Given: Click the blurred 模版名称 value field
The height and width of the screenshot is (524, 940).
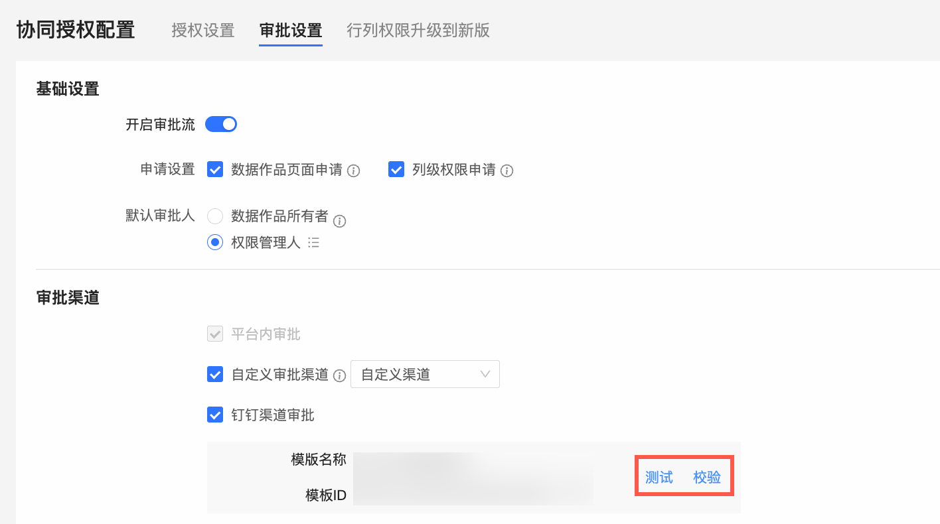Looking at the screenshot, I should 473,460.
